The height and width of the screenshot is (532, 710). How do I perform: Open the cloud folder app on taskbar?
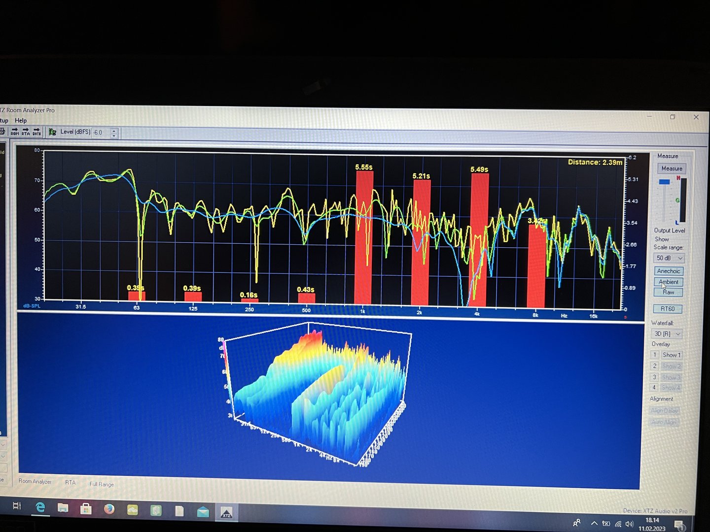click(132, 510)
